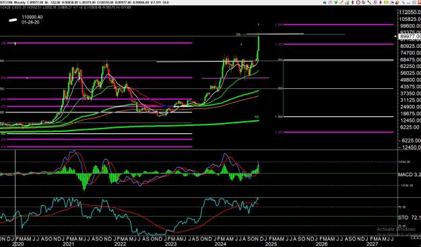Click the STO indicator label
421x247 pixels.
[x=403, y=217]
